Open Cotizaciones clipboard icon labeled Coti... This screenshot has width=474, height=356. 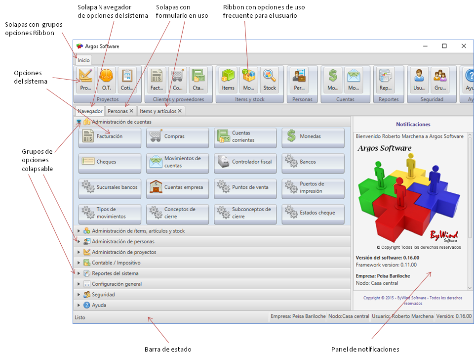[x=127, y=80]
